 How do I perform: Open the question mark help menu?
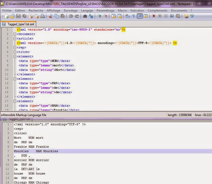click(191, 11)
